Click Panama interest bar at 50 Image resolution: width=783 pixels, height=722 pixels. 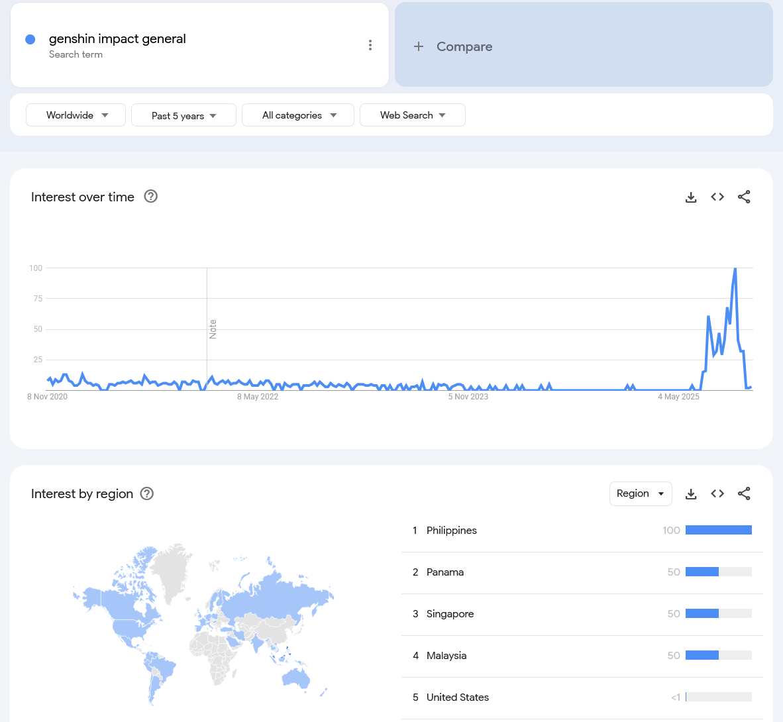719,572
